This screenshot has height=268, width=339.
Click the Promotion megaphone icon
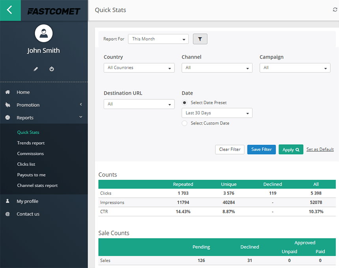tap(7, 105)
